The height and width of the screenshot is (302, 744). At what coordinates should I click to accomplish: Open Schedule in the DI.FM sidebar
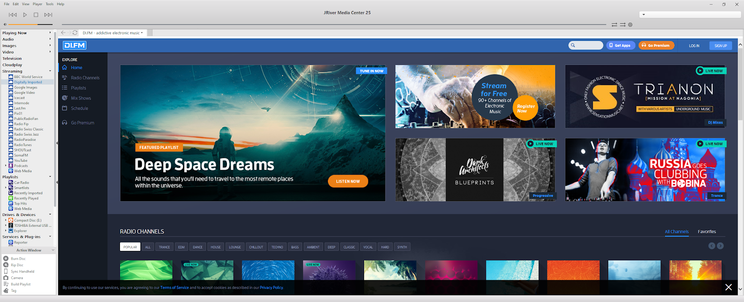79,108
